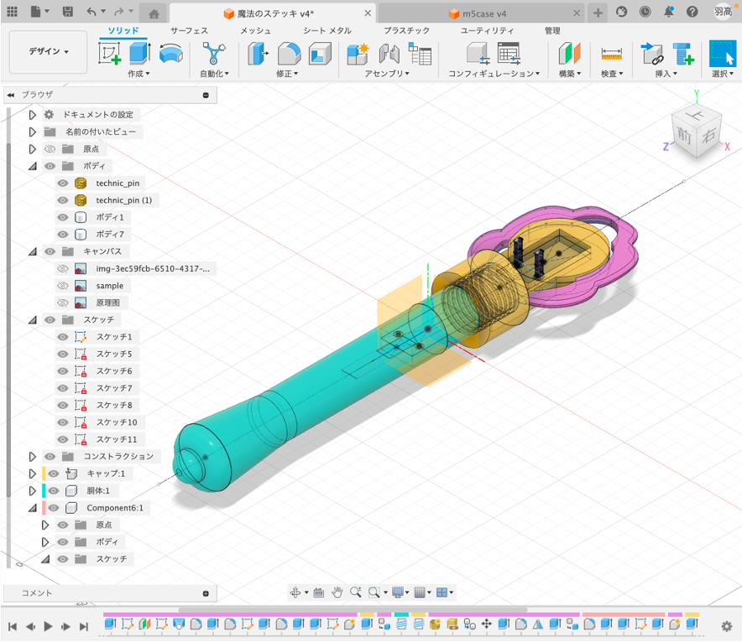This screenshot has height=642, width=742.
Task: Open the timeline settings gear
Action: pos(727,626)
